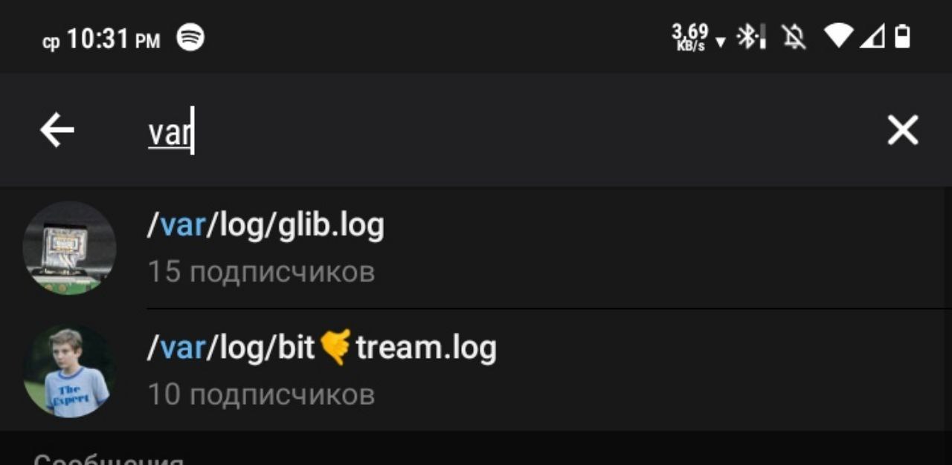Tap the boy avatar of the bitstream.log channel
This screenshot has height=465, width=952.
[x=69, y=371]
